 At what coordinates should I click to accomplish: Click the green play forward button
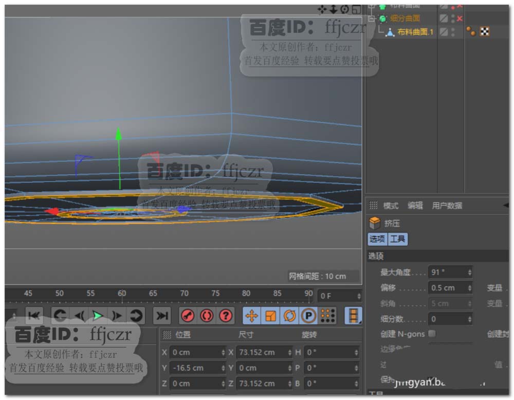[x=97, y=316]
